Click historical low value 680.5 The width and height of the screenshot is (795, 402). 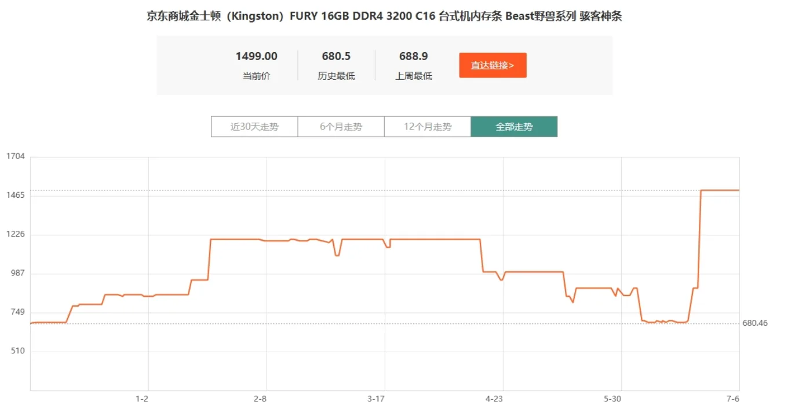336,56
